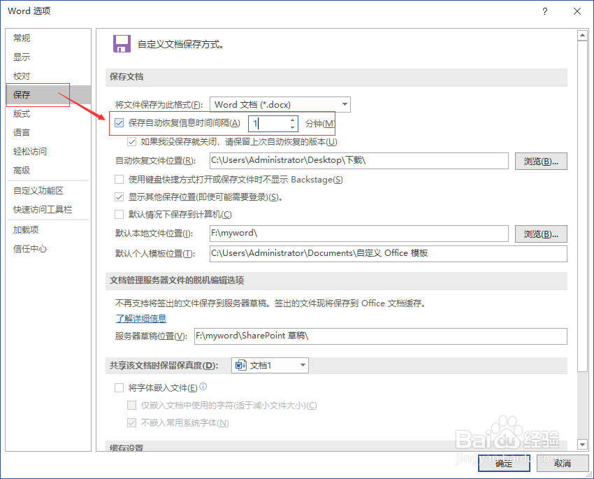
Task: Select 常规 in the sidebar
Action: click(x=48, y=38)
